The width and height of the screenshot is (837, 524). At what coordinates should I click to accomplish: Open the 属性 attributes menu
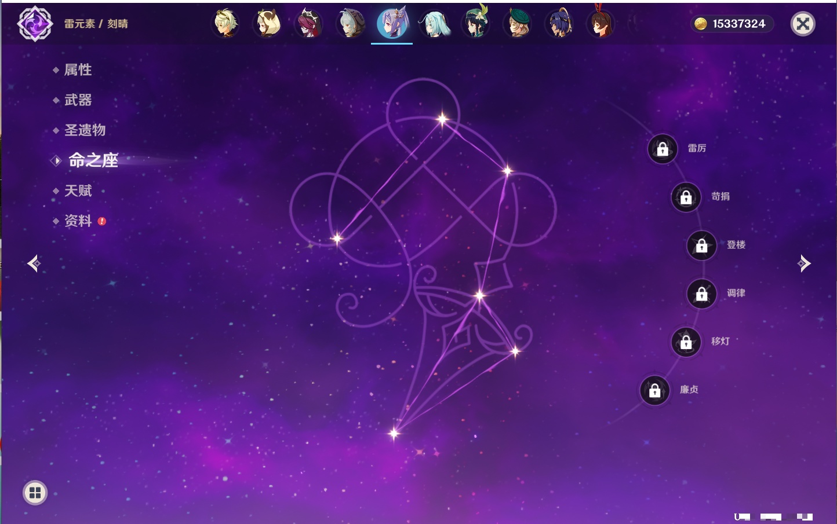coord(78,70)
